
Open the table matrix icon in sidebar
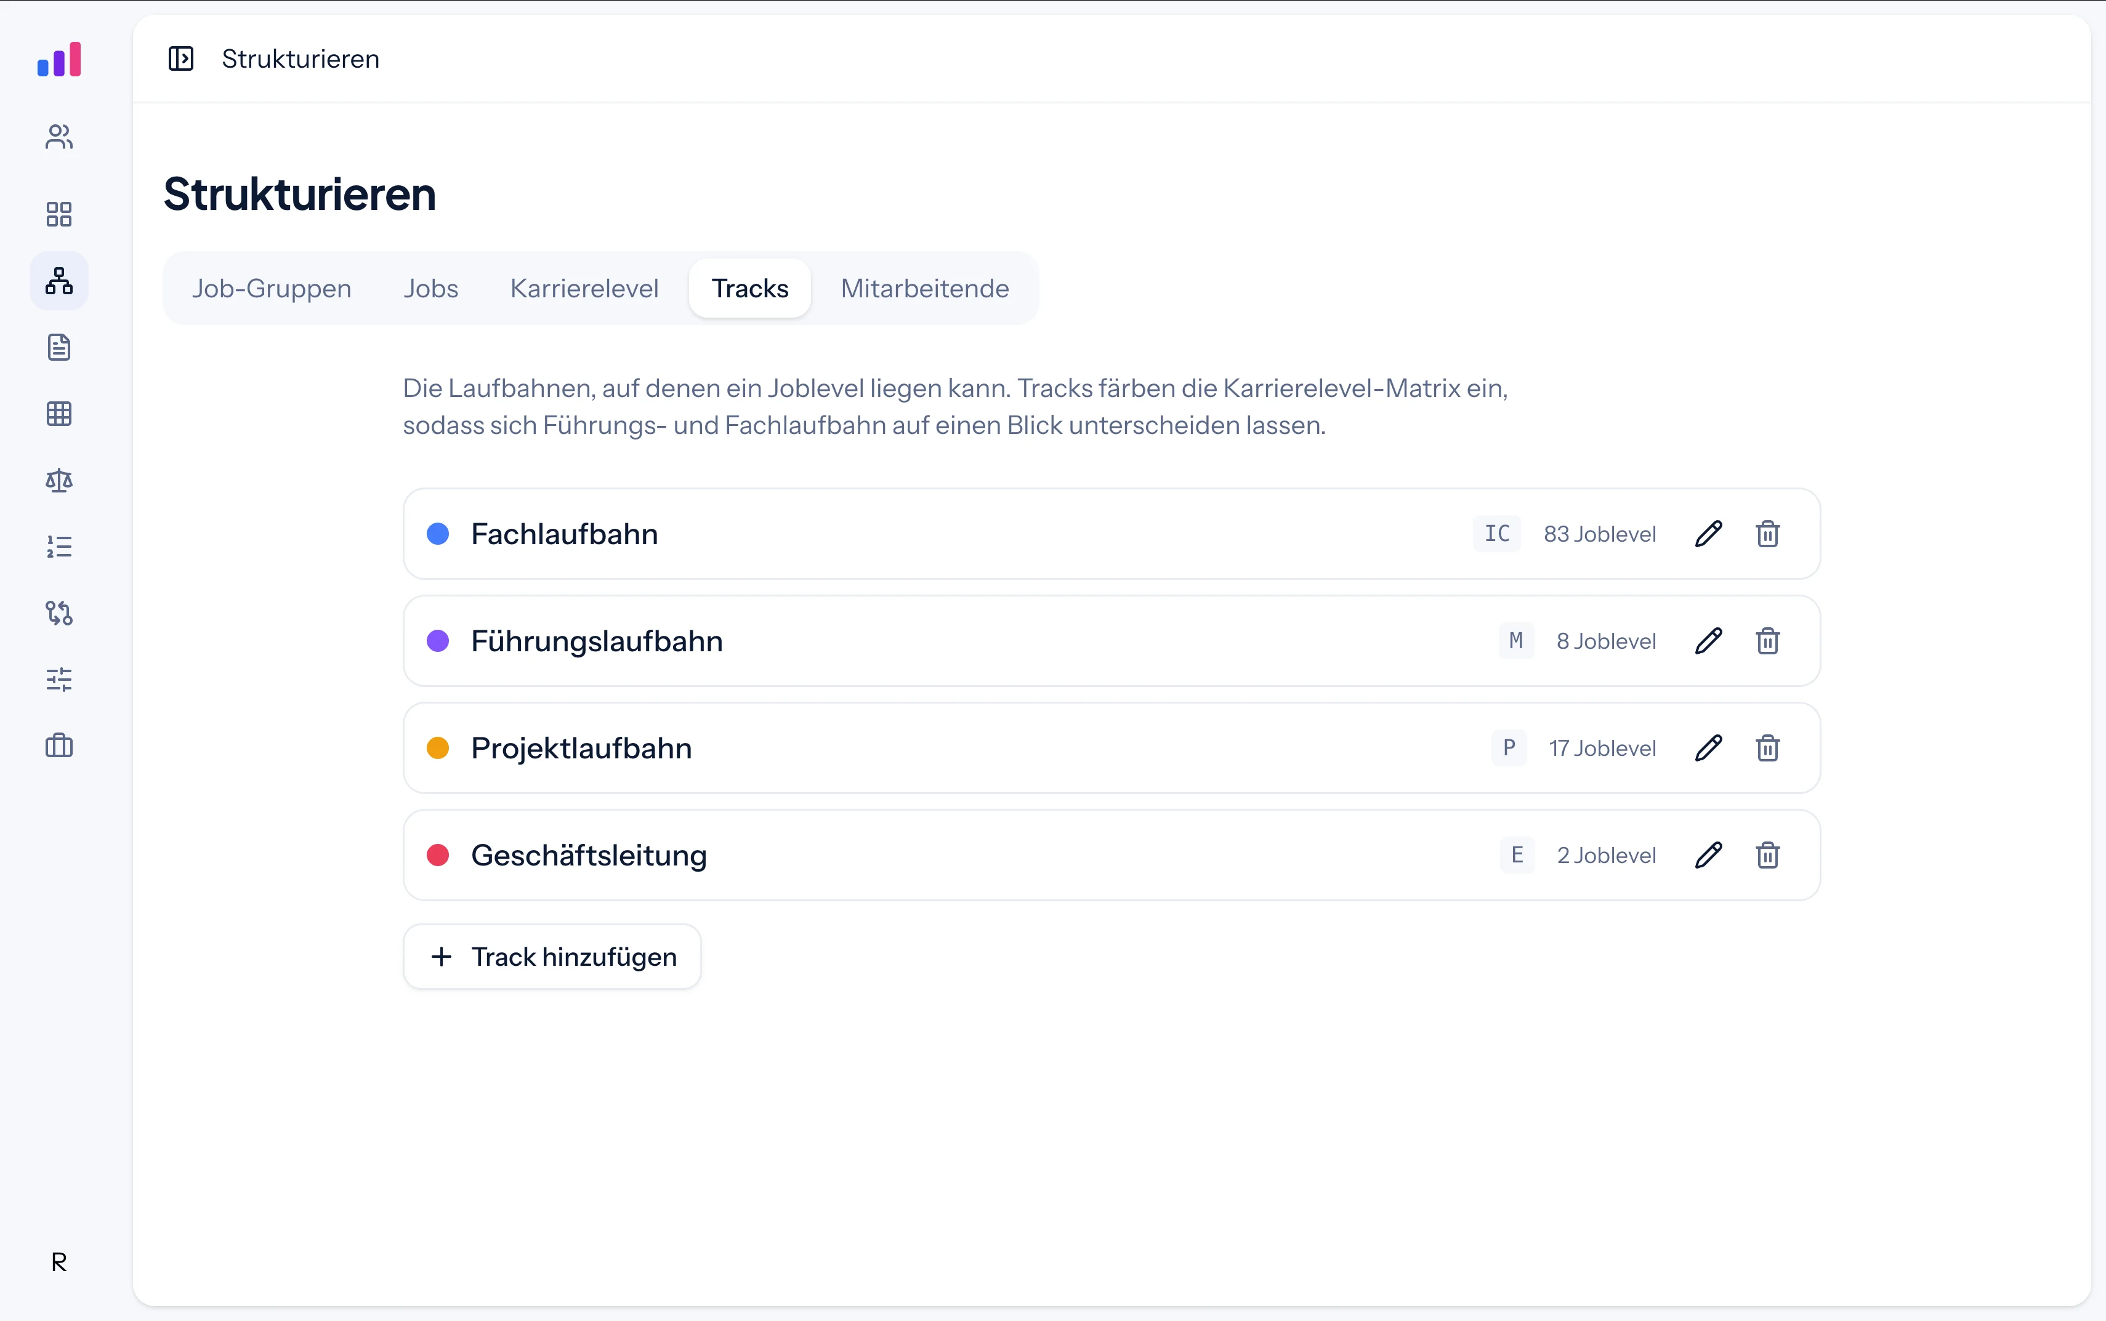coord(58,413)
